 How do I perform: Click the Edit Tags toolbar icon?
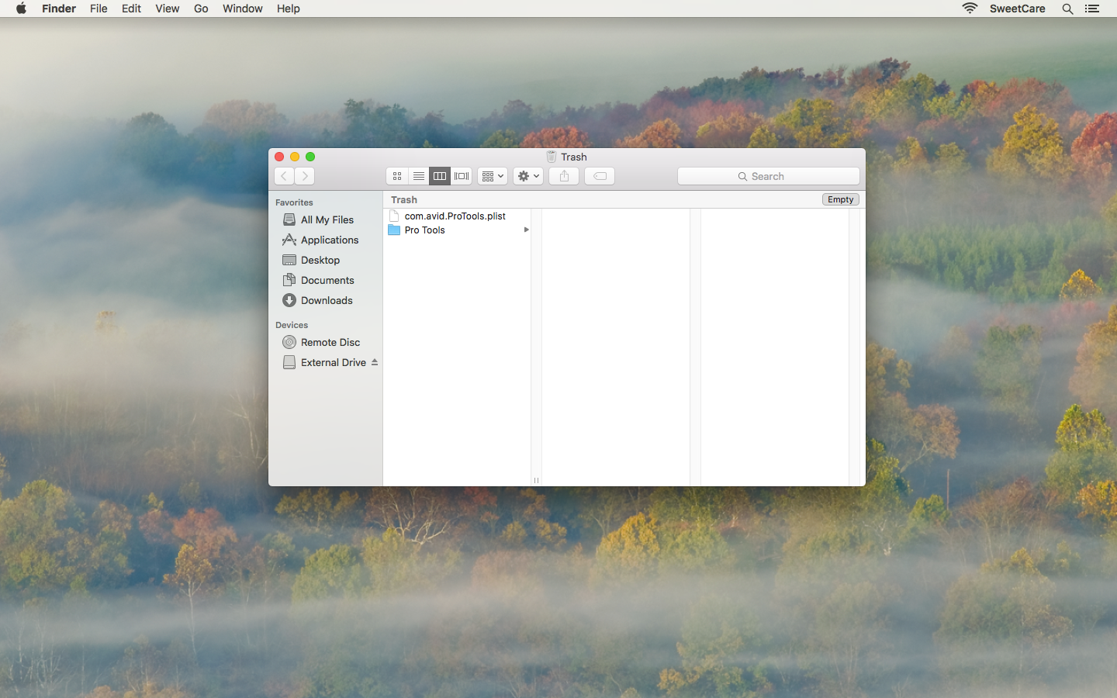pyautogui.click(x=600, y=176)
